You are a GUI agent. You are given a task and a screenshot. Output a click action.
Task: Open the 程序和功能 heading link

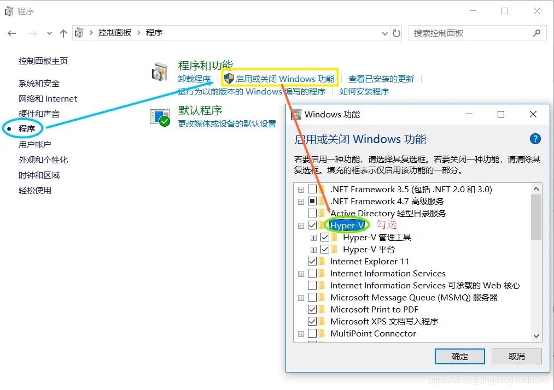click(x=205, y=66)
